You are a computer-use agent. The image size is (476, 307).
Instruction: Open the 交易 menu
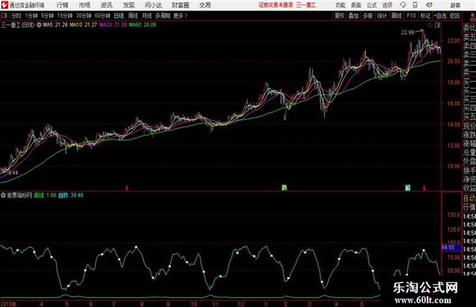(x=205, y=5)
